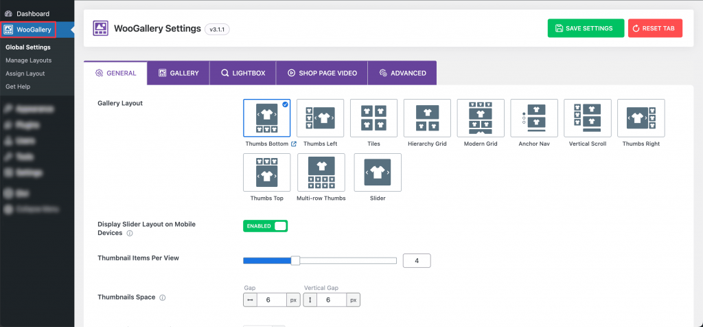Viewport: 703px width, 327px height.
Task: Switch to the Advanced tab
Action: 402,73
